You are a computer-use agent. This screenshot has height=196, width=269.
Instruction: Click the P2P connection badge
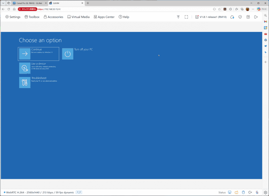(79, 192)
